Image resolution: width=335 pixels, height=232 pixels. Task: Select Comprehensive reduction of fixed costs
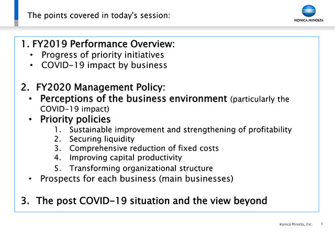coord(144,148)
